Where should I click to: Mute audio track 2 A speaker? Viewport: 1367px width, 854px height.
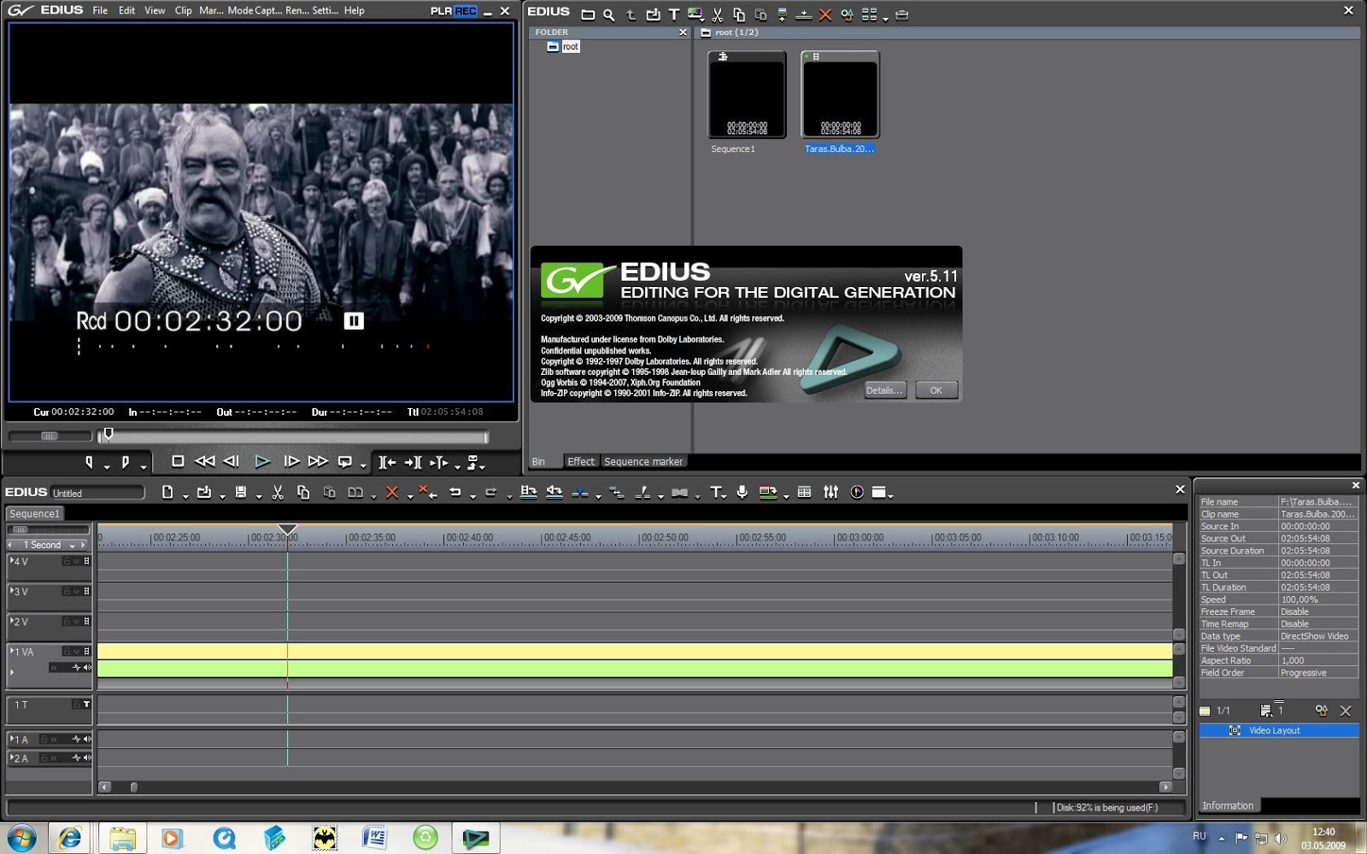[x=87, y=757]
